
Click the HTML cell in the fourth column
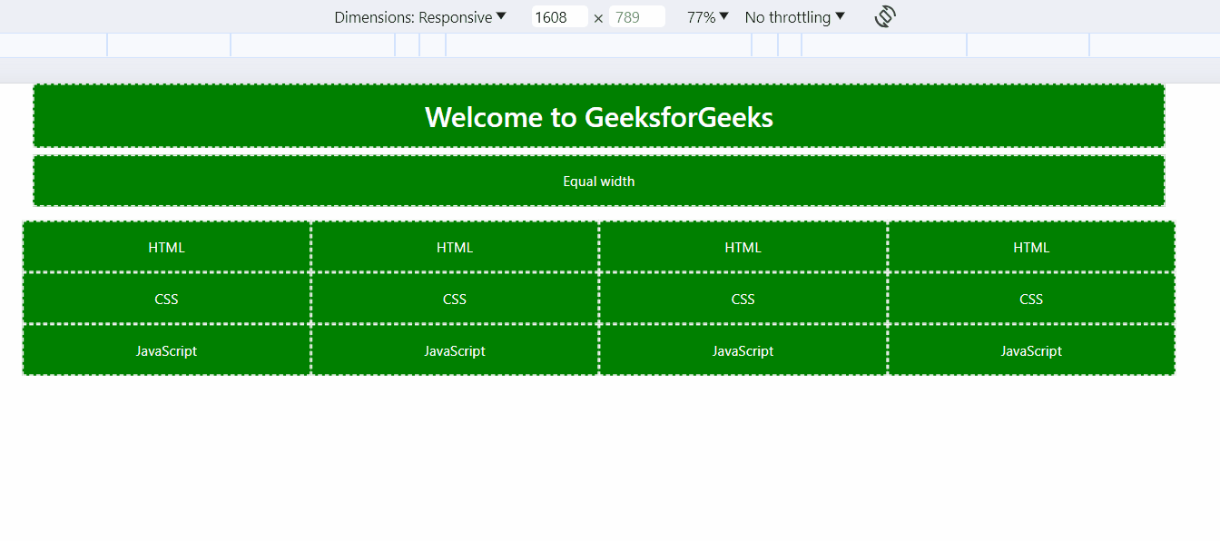1031,247
